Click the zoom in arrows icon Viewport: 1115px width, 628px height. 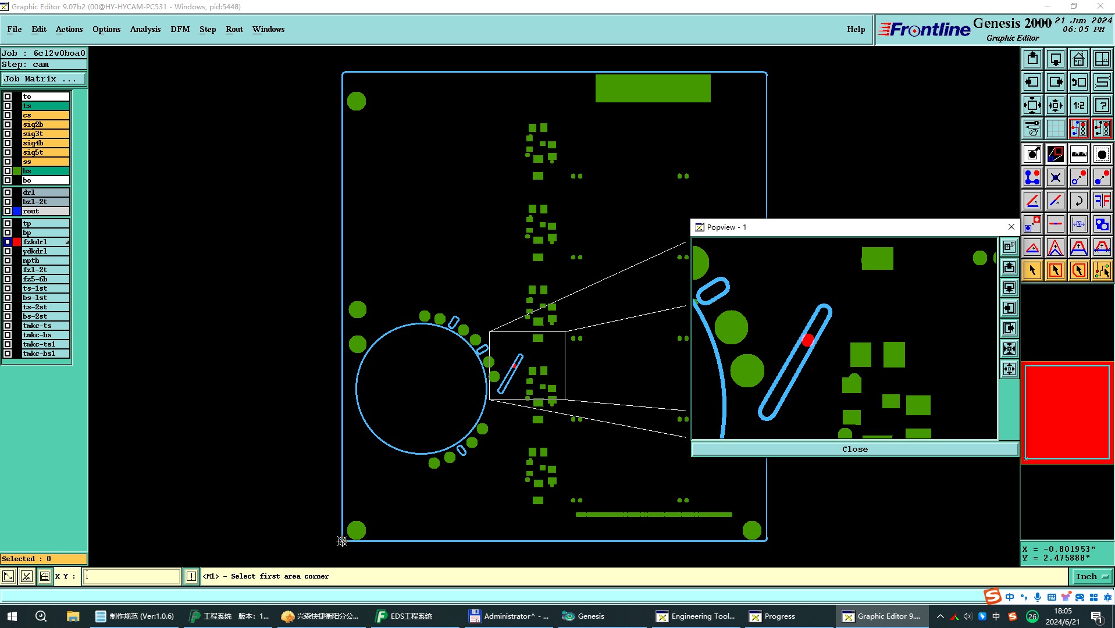pos(1032,105)
